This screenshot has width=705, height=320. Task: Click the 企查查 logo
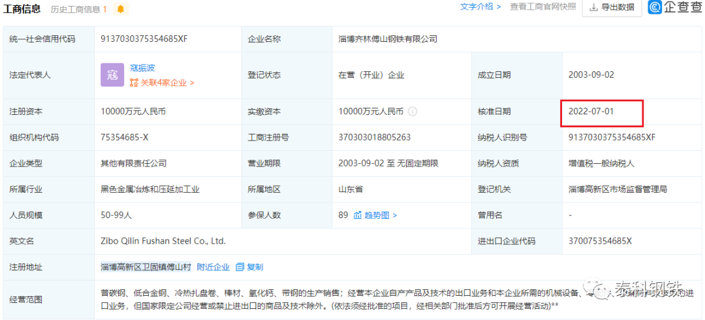click(x=674, y=8)
